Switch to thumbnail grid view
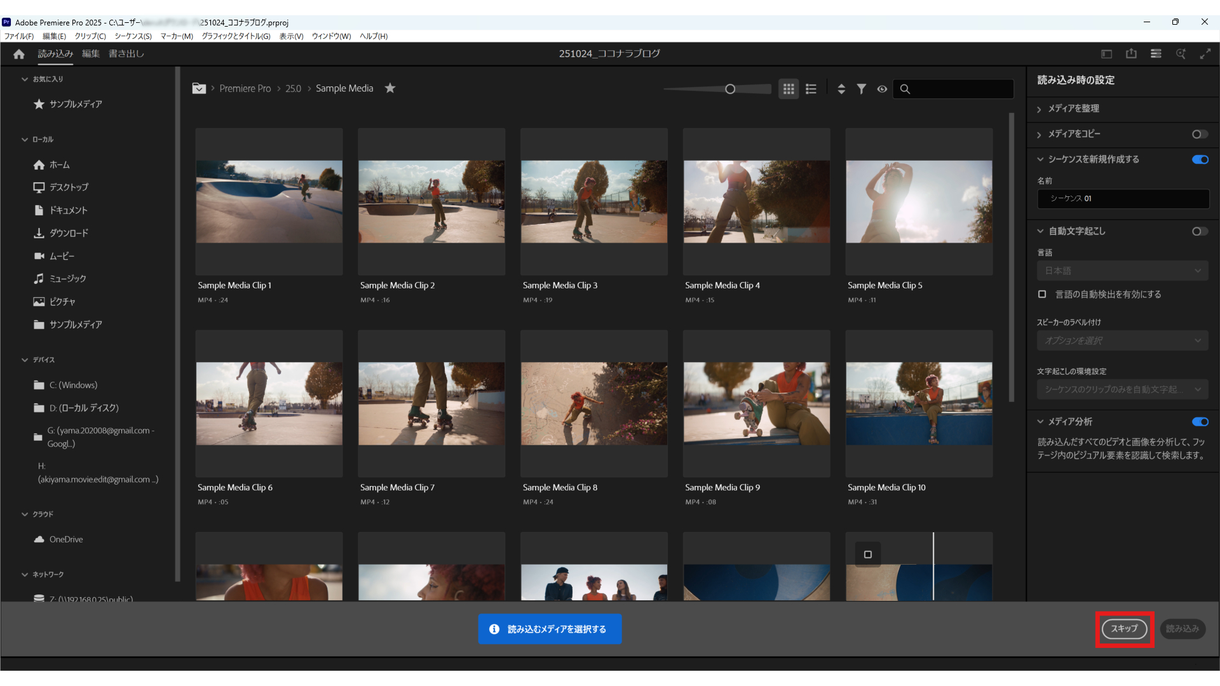Screen dimensions: 1220x686 click(x=789, y=89)
